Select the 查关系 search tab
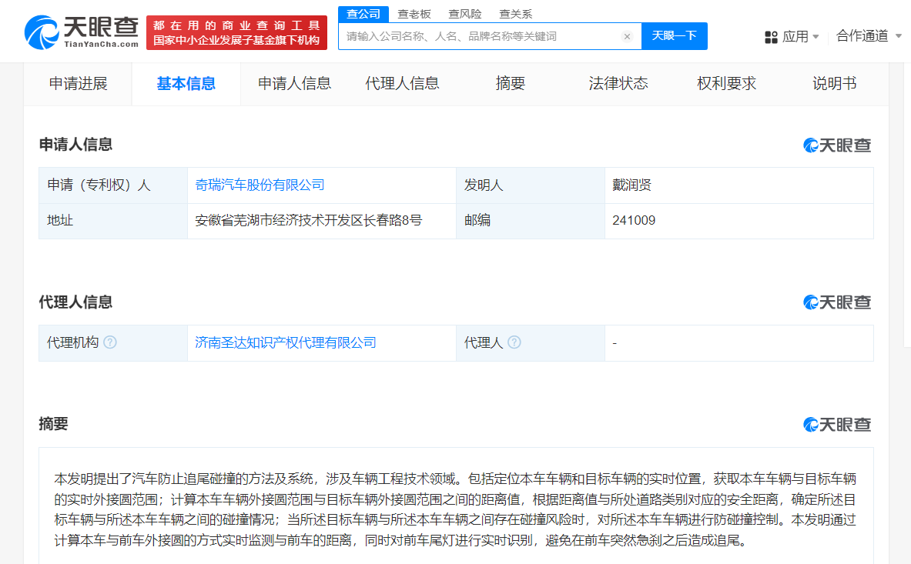Screen dimensions: 911x564 pos(515,14)
